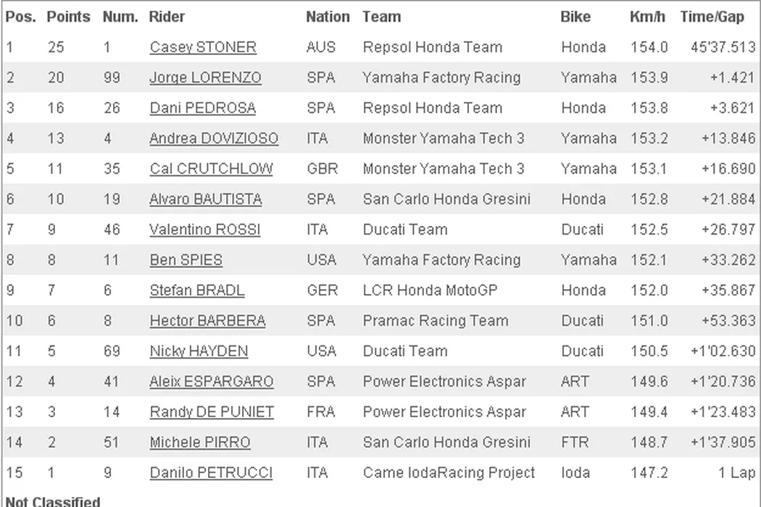Open Cal CRUTCHLOW rider profile link
Screen dimensions: 761x507
point(211,169)
